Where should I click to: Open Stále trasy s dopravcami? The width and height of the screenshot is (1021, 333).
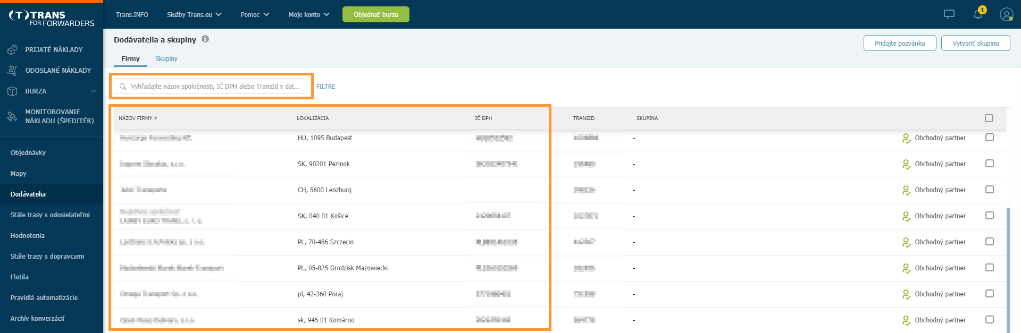(47, 256)
